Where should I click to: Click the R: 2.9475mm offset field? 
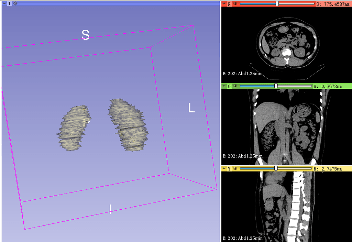coord(328,168)
